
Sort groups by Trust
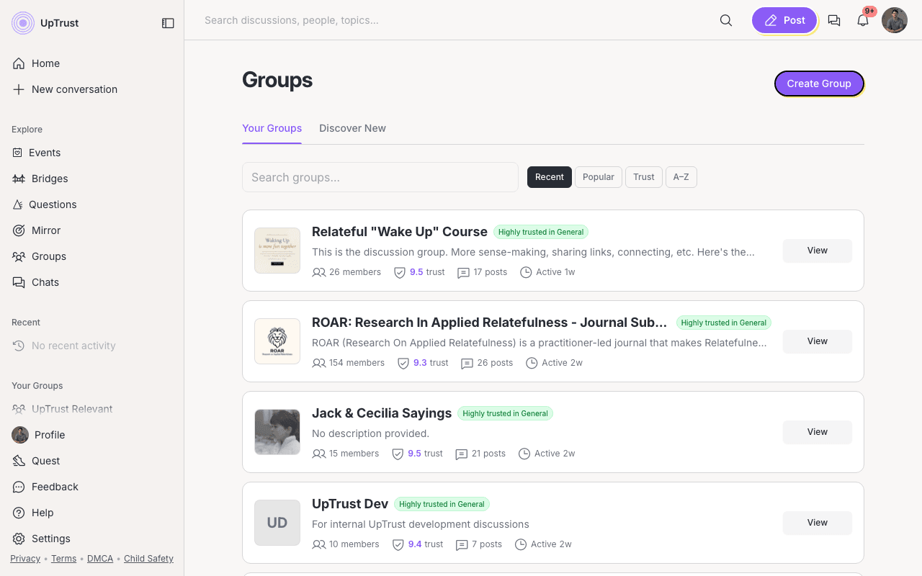[x=644, y=177]
